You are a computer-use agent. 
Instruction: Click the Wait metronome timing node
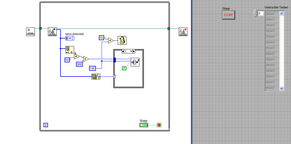[x=122, y=40]
